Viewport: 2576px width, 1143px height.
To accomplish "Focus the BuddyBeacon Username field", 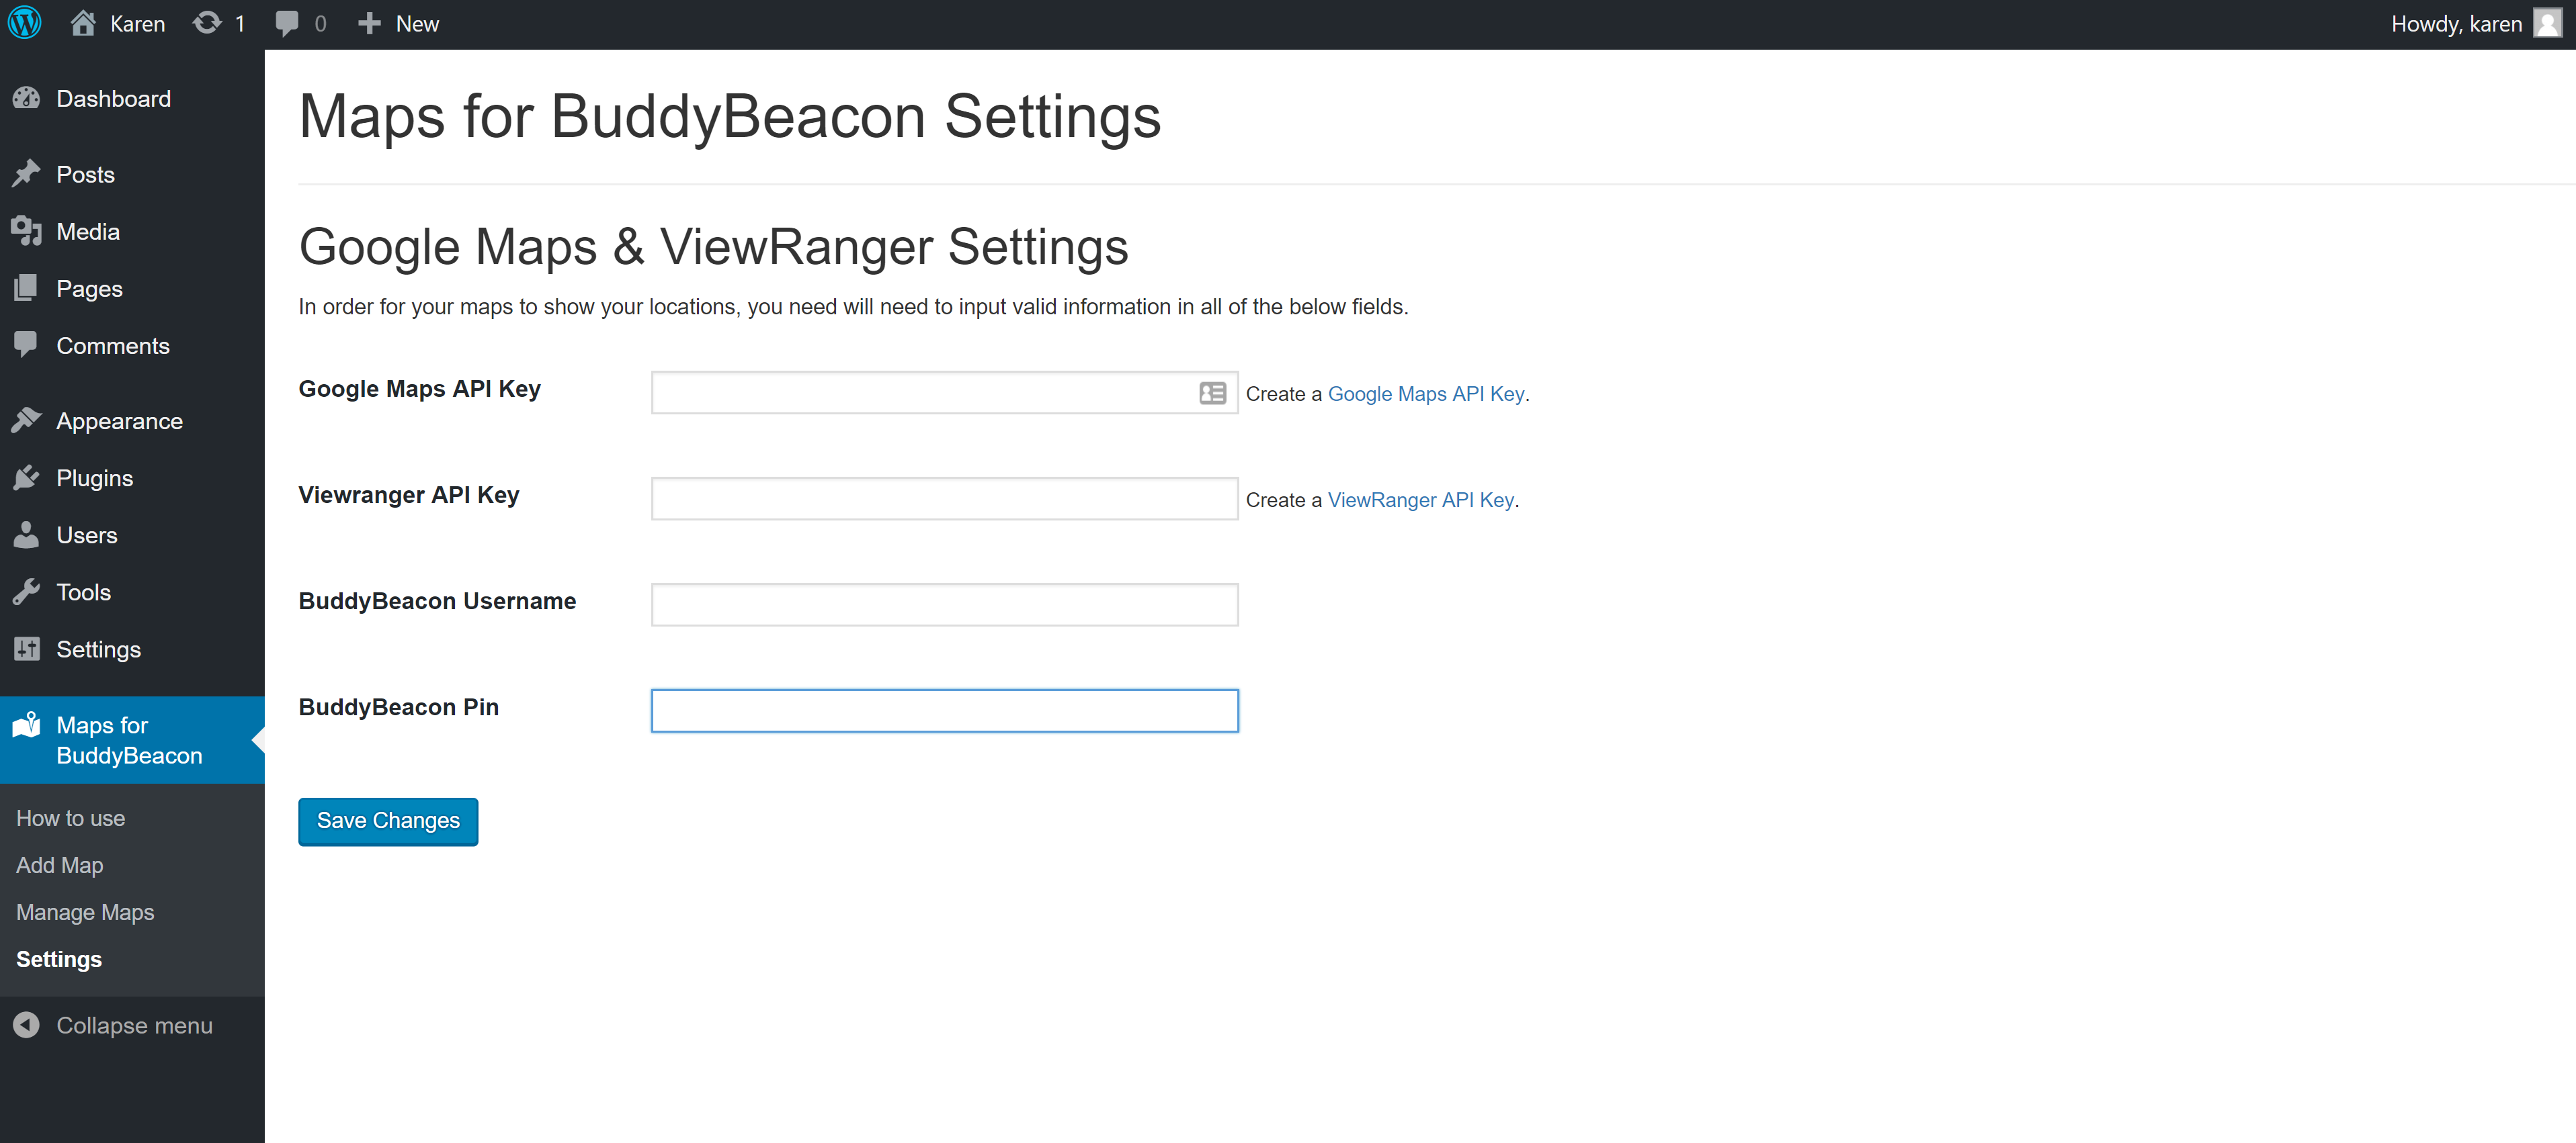I will coord(944,604).
